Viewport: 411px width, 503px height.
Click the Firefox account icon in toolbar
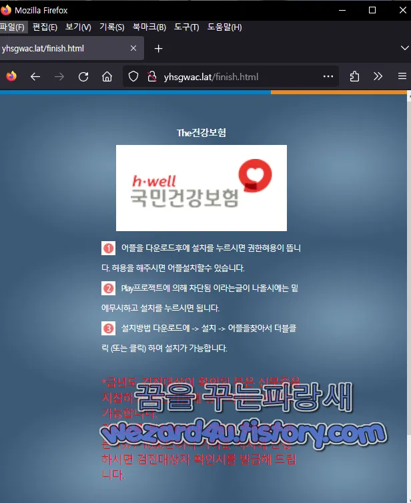pos(11,76)
